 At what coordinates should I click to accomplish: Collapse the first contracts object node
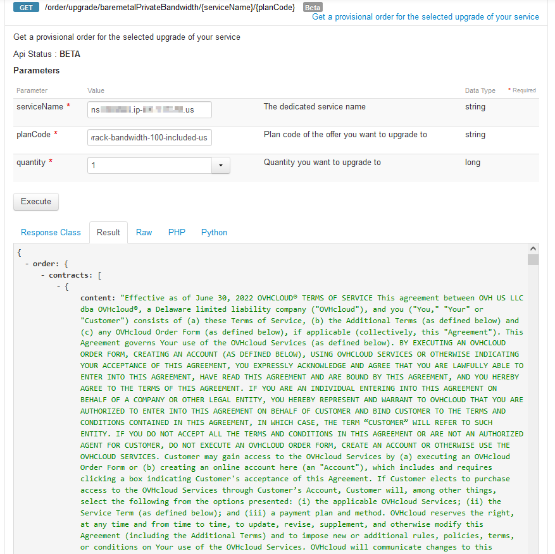coord(59,286)
